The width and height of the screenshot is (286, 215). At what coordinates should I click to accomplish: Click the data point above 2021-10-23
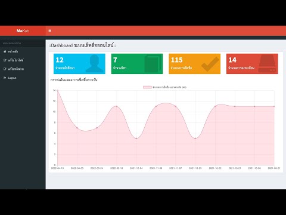[195, 139]
